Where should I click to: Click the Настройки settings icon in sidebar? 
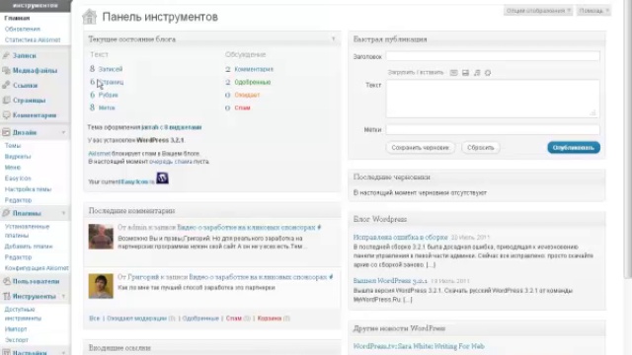coord(6,352)
